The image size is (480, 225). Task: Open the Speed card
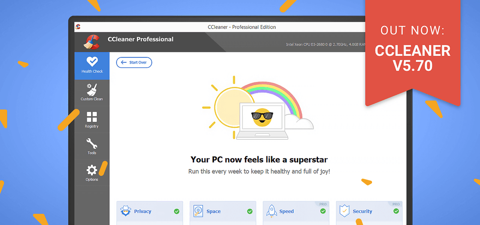pos(296,213)
